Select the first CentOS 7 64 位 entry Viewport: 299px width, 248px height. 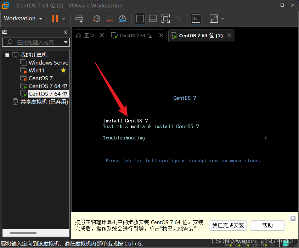48,86
